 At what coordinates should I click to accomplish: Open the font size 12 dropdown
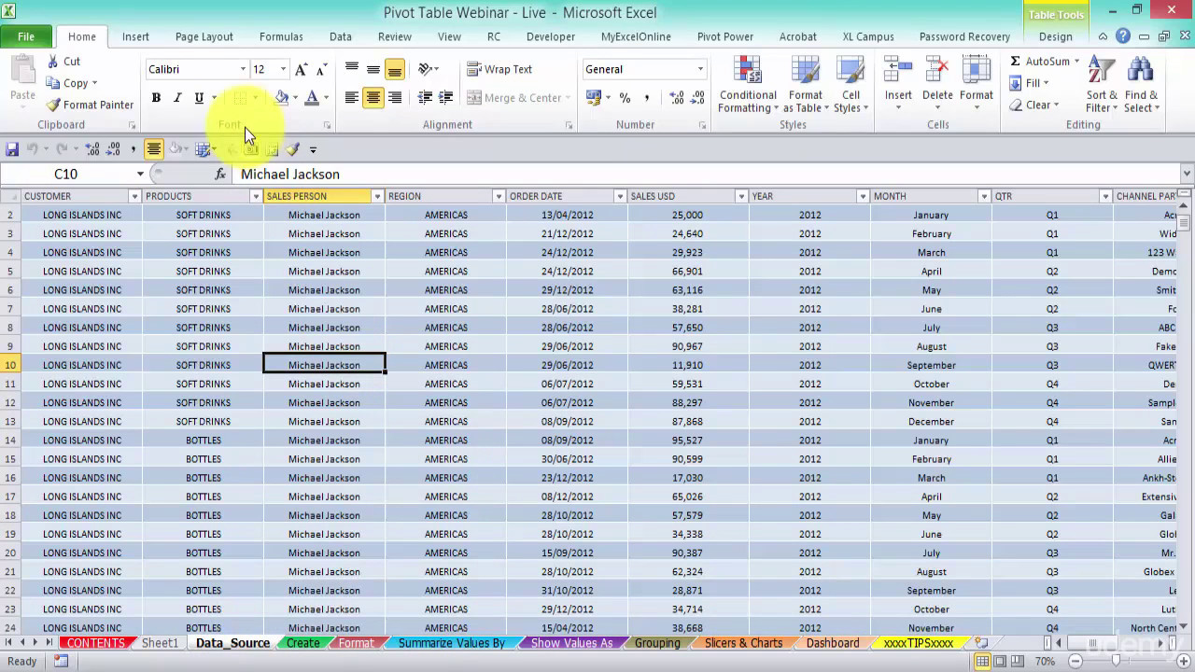coord(283,70)
